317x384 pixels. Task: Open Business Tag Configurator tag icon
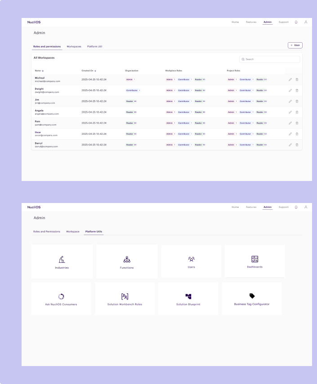tap(252, 296)
